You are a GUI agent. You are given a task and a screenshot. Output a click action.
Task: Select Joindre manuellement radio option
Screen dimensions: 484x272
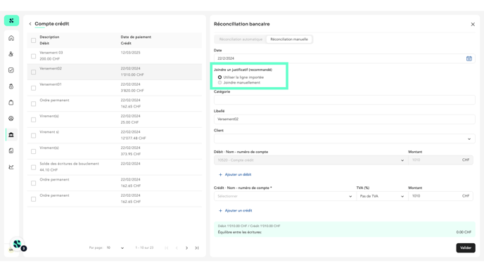coord(219,83)
